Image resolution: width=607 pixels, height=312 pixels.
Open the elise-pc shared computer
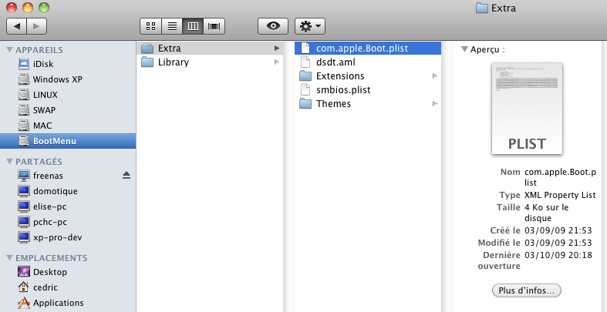[68, 206]
